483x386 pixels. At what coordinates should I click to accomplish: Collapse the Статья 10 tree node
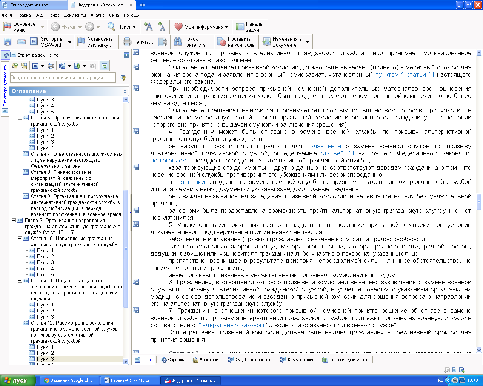[20, 239]
